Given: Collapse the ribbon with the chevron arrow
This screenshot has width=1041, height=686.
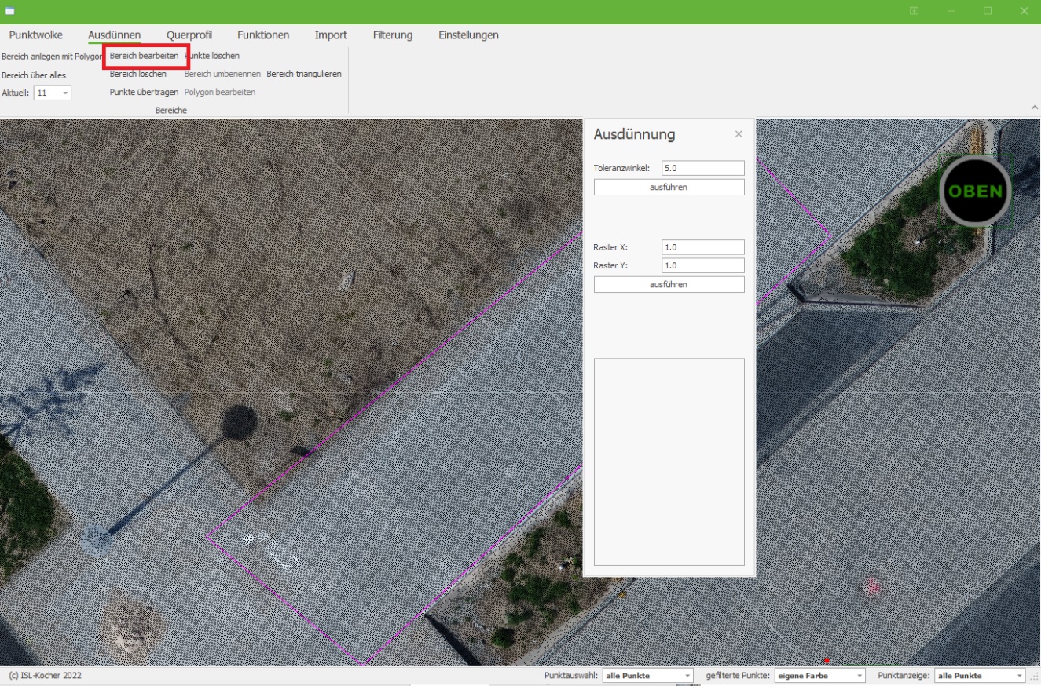Looking at the screenshot, I should [1034, 107].
